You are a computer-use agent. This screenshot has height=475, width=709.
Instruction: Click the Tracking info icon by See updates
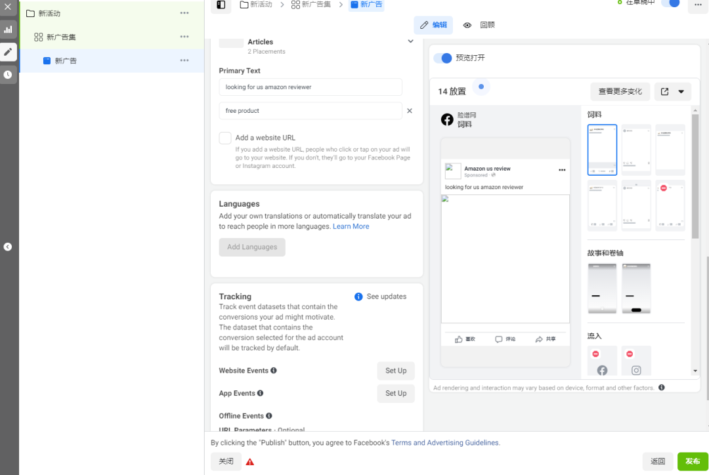(x=358, y=297)
